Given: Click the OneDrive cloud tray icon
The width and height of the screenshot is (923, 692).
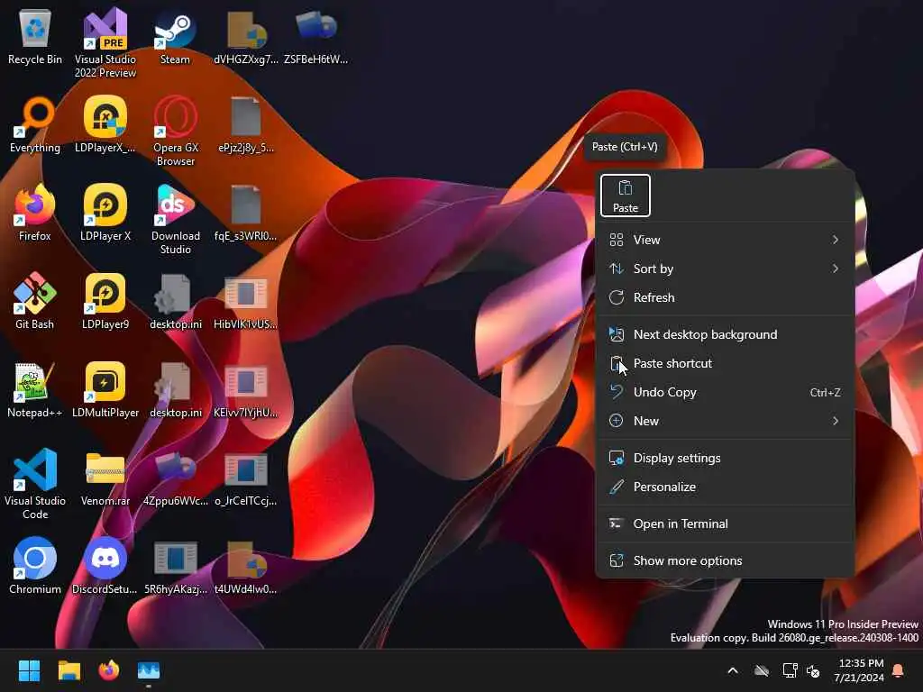Looking at the screenshot, I should [x=762, y=670].
